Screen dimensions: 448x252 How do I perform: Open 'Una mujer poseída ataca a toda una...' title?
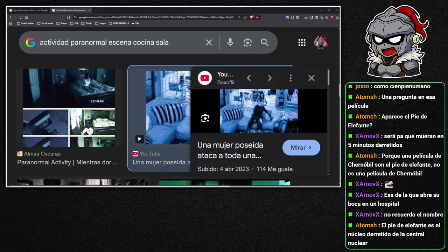point(230,150)
